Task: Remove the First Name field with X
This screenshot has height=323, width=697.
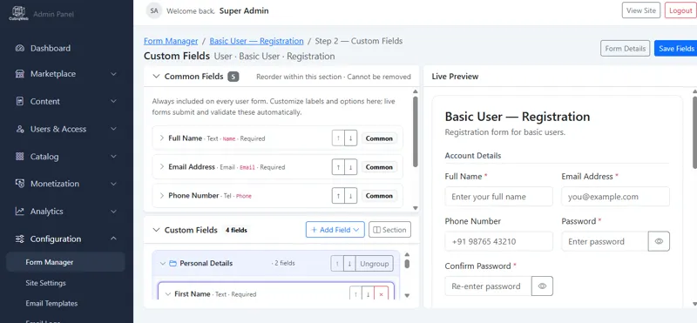Action: click(381, 294)
